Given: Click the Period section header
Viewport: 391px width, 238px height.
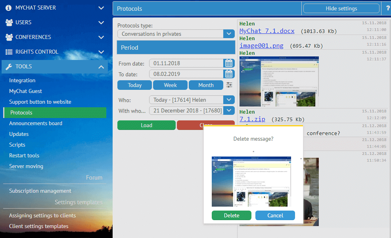Looking at the screenshot, I should tap(176, 47).
